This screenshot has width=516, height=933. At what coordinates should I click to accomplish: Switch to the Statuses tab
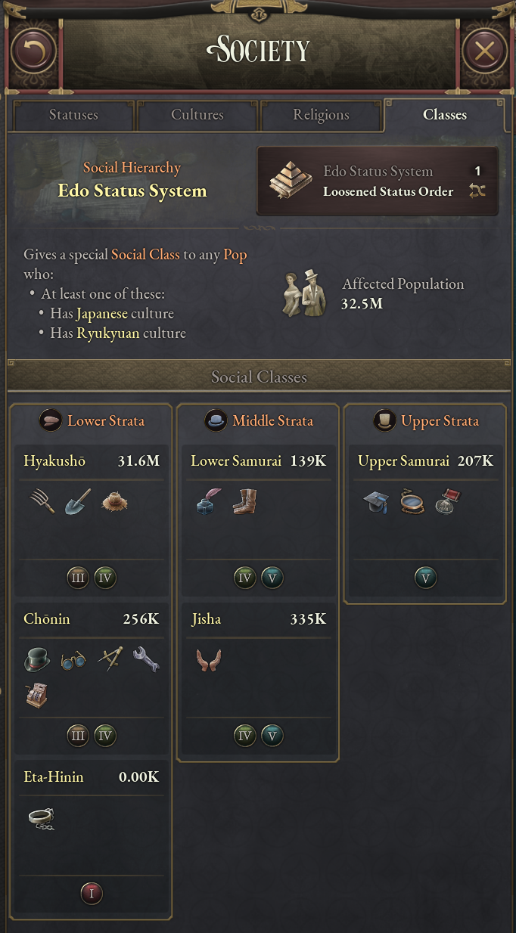(73, 115)
